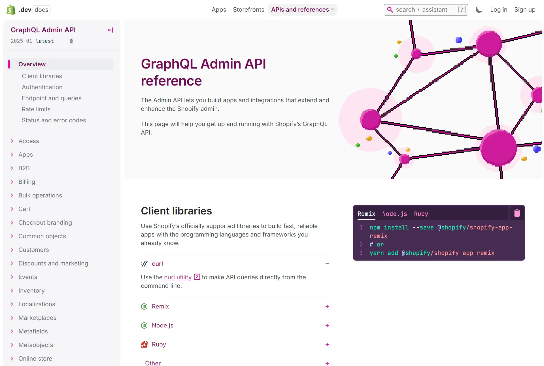544x366 pixels.
Task: Click the search magnifier icon
Action: click(x=390, y=10)
